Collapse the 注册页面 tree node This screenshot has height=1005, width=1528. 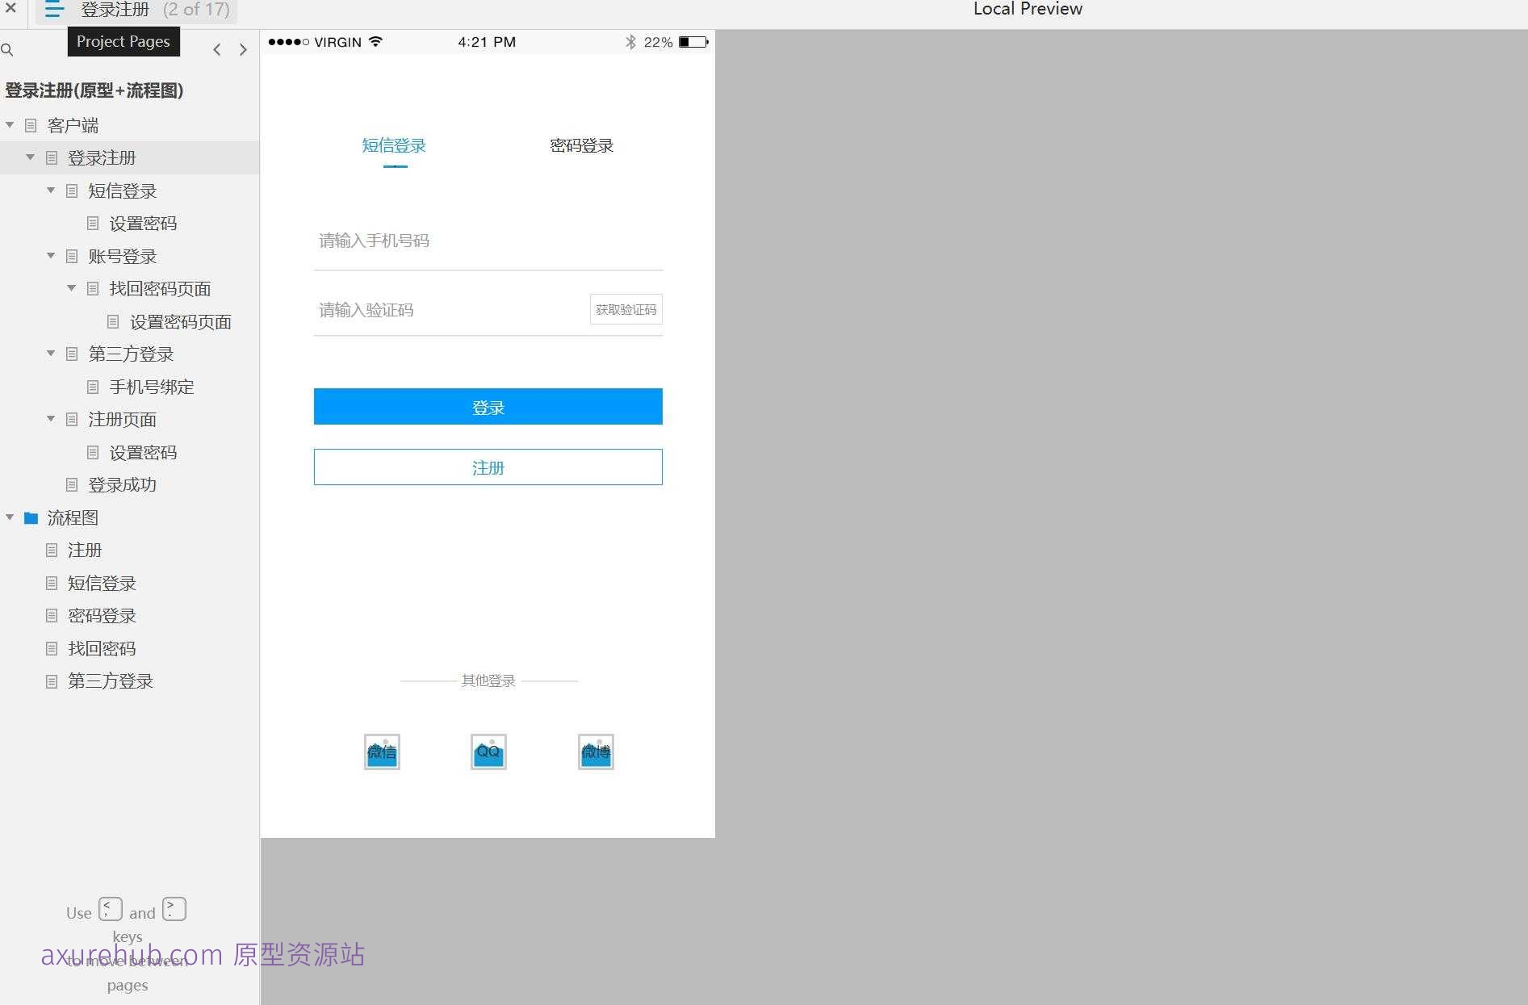pos(51,419)
